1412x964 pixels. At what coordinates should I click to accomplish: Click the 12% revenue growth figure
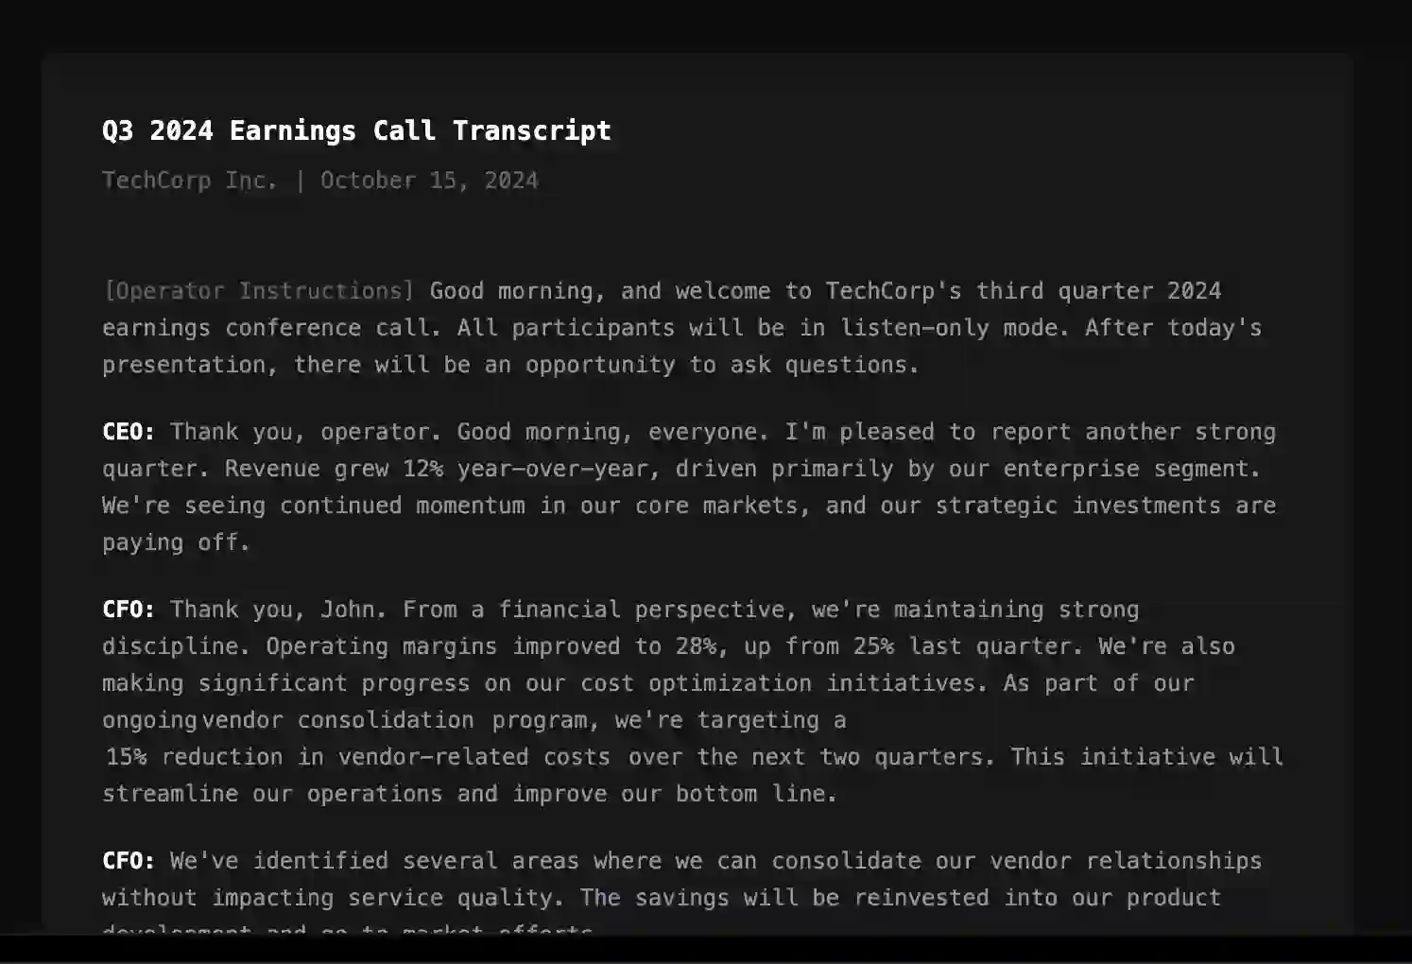pos(422,469)
